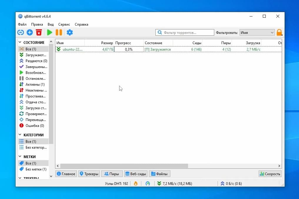Filter by 'Загружают...' status
299x199 pixels.
[33, 55]
